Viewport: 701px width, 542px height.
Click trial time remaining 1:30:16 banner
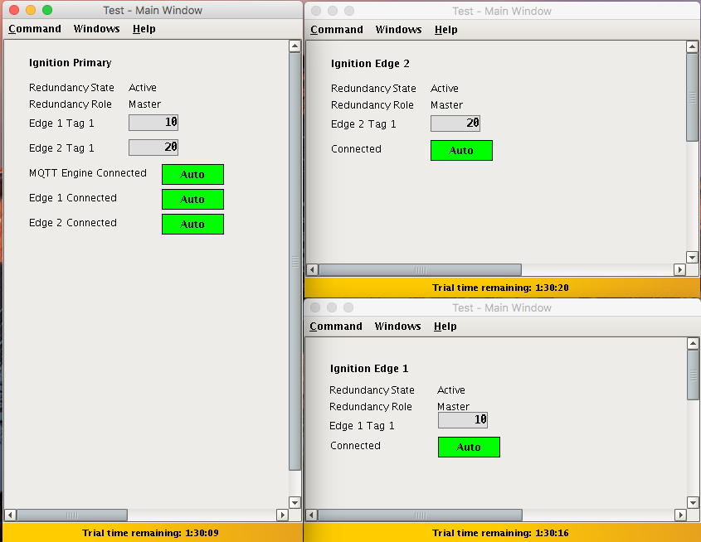501,533
